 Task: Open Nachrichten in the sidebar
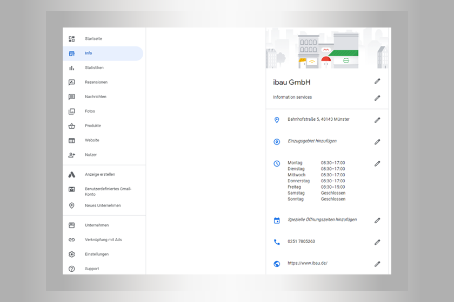point(104,97)
